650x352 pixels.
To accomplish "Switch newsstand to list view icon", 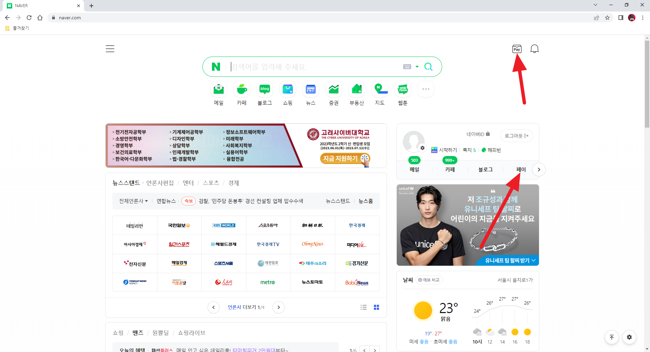I will click(x=364, y=307).
